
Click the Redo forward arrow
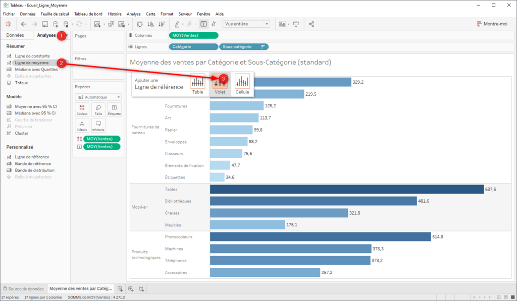tap(34, 24)
